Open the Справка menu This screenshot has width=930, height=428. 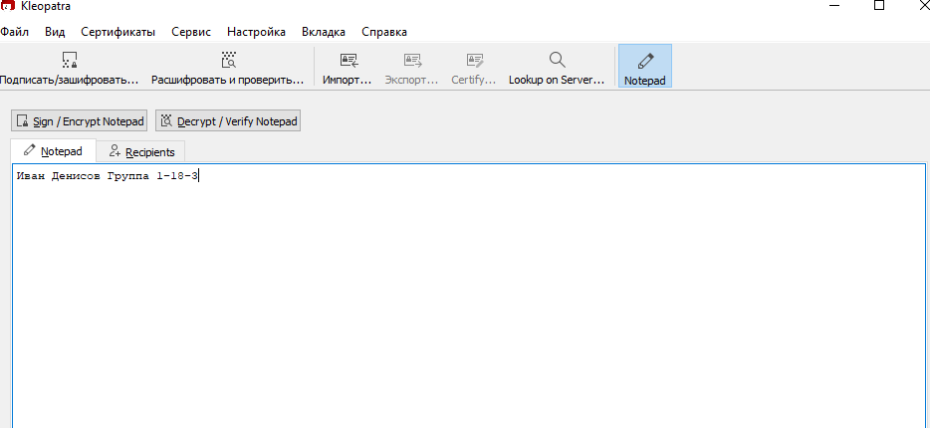point(384,32)
